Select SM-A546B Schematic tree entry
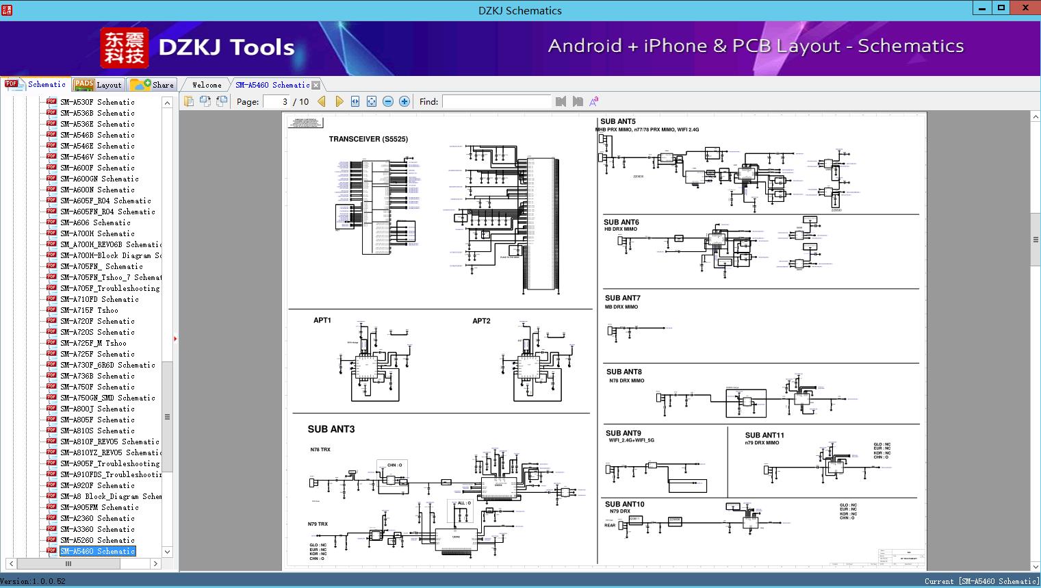The image size is (1041, 588). [x=97, y=135]
